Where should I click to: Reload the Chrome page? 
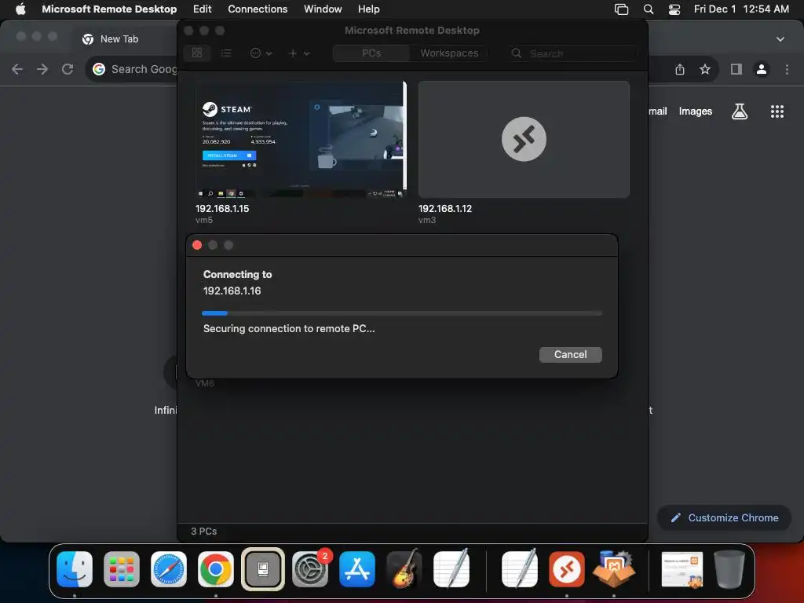pyautogui.click(x=68, y=69)
